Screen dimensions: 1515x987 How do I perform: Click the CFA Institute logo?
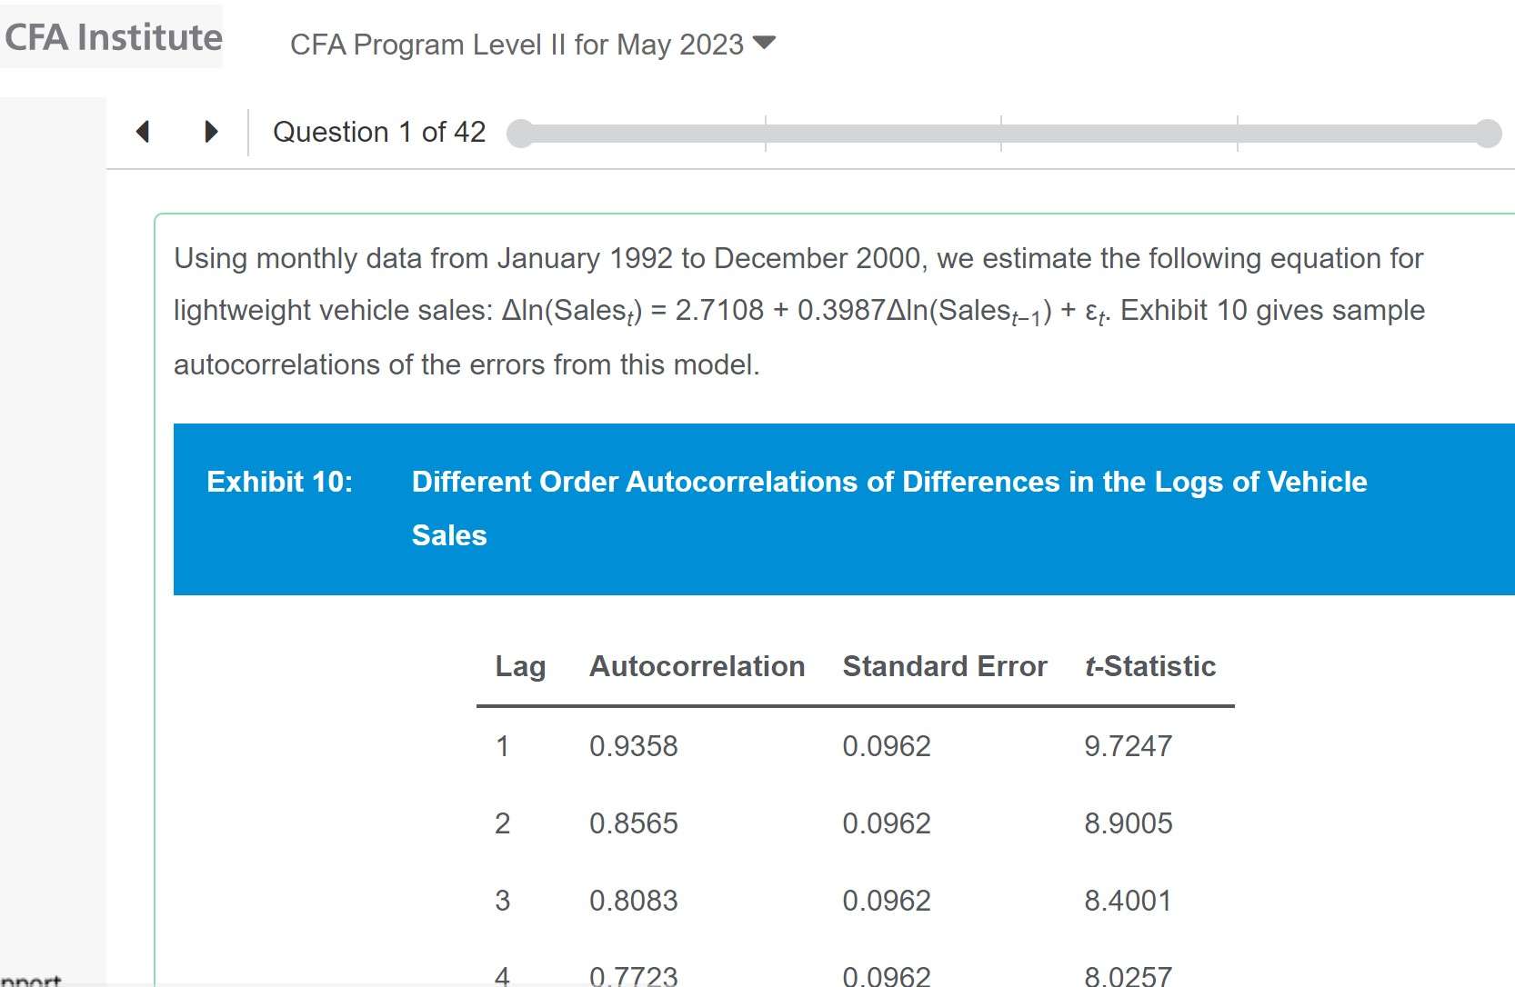click(x=113, y=37)
